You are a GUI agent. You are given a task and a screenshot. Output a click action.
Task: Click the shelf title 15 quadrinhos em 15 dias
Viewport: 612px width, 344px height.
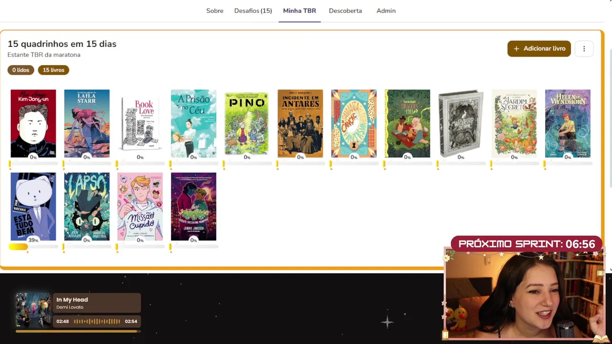(x=62, y=44)
